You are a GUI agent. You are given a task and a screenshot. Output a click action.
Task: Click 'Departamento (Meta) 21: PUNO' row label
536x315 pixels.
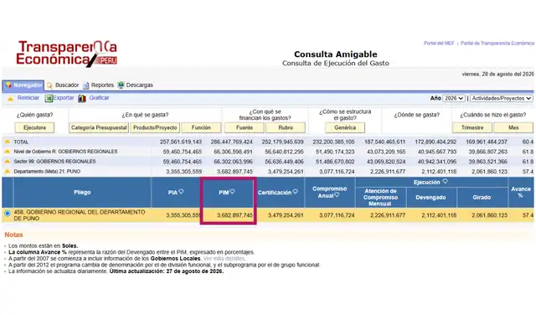47,172
